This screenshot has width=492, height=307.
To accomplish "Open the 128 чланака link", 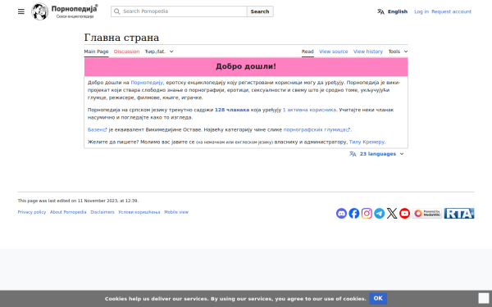I will 232,110.
